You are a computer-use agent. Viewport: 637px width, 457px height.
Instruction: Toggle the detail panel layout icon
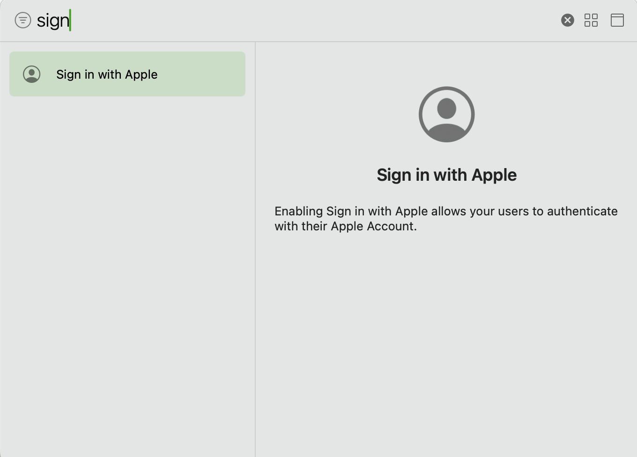click(x=617, y=20)
